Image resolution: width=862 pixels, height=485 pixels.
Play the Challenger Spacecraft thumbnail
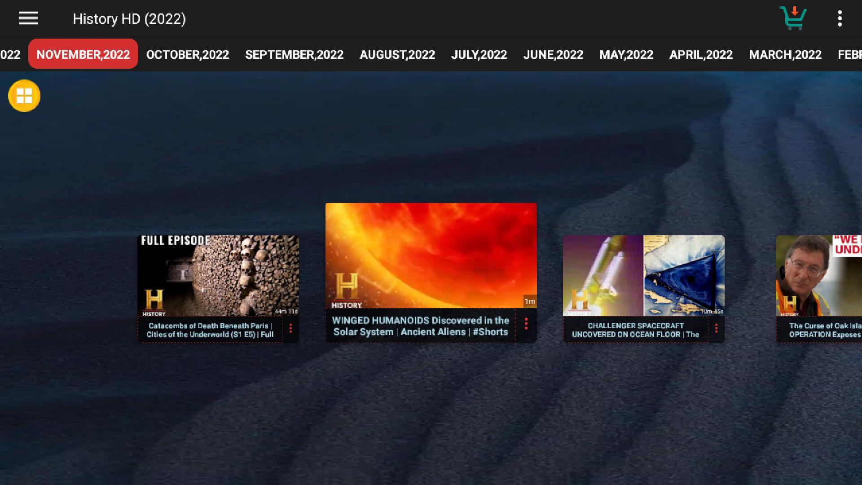pos(644,276)
